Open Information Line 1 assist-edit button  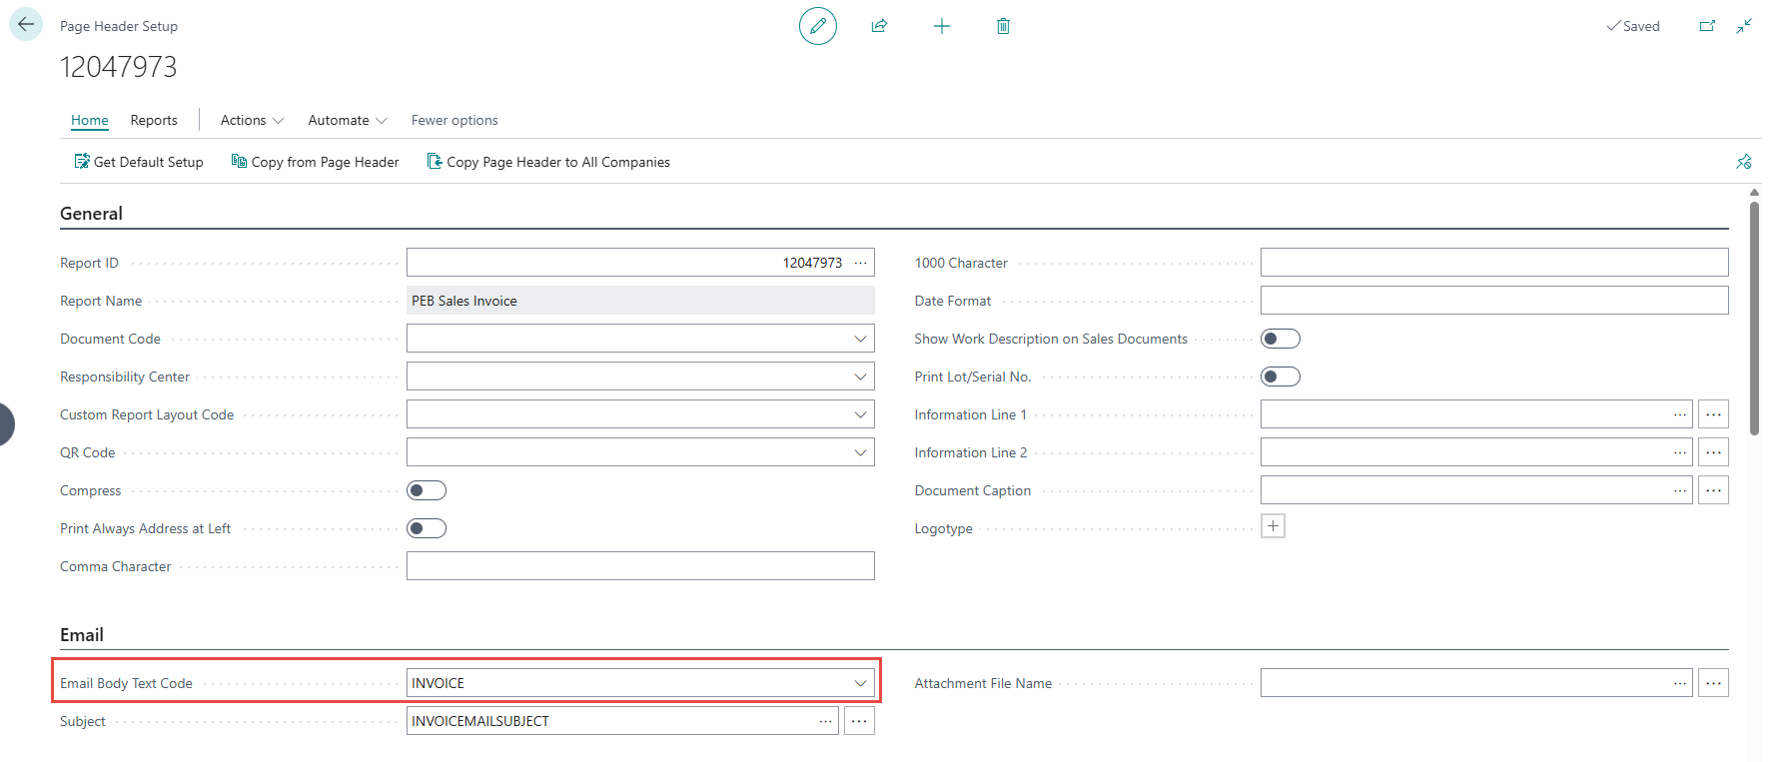click(1713, 414)
